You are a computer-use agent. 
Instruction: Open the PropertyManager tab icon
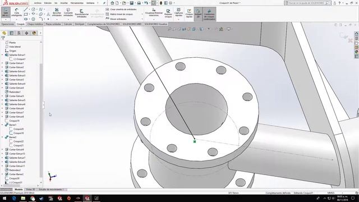[12, 33]
